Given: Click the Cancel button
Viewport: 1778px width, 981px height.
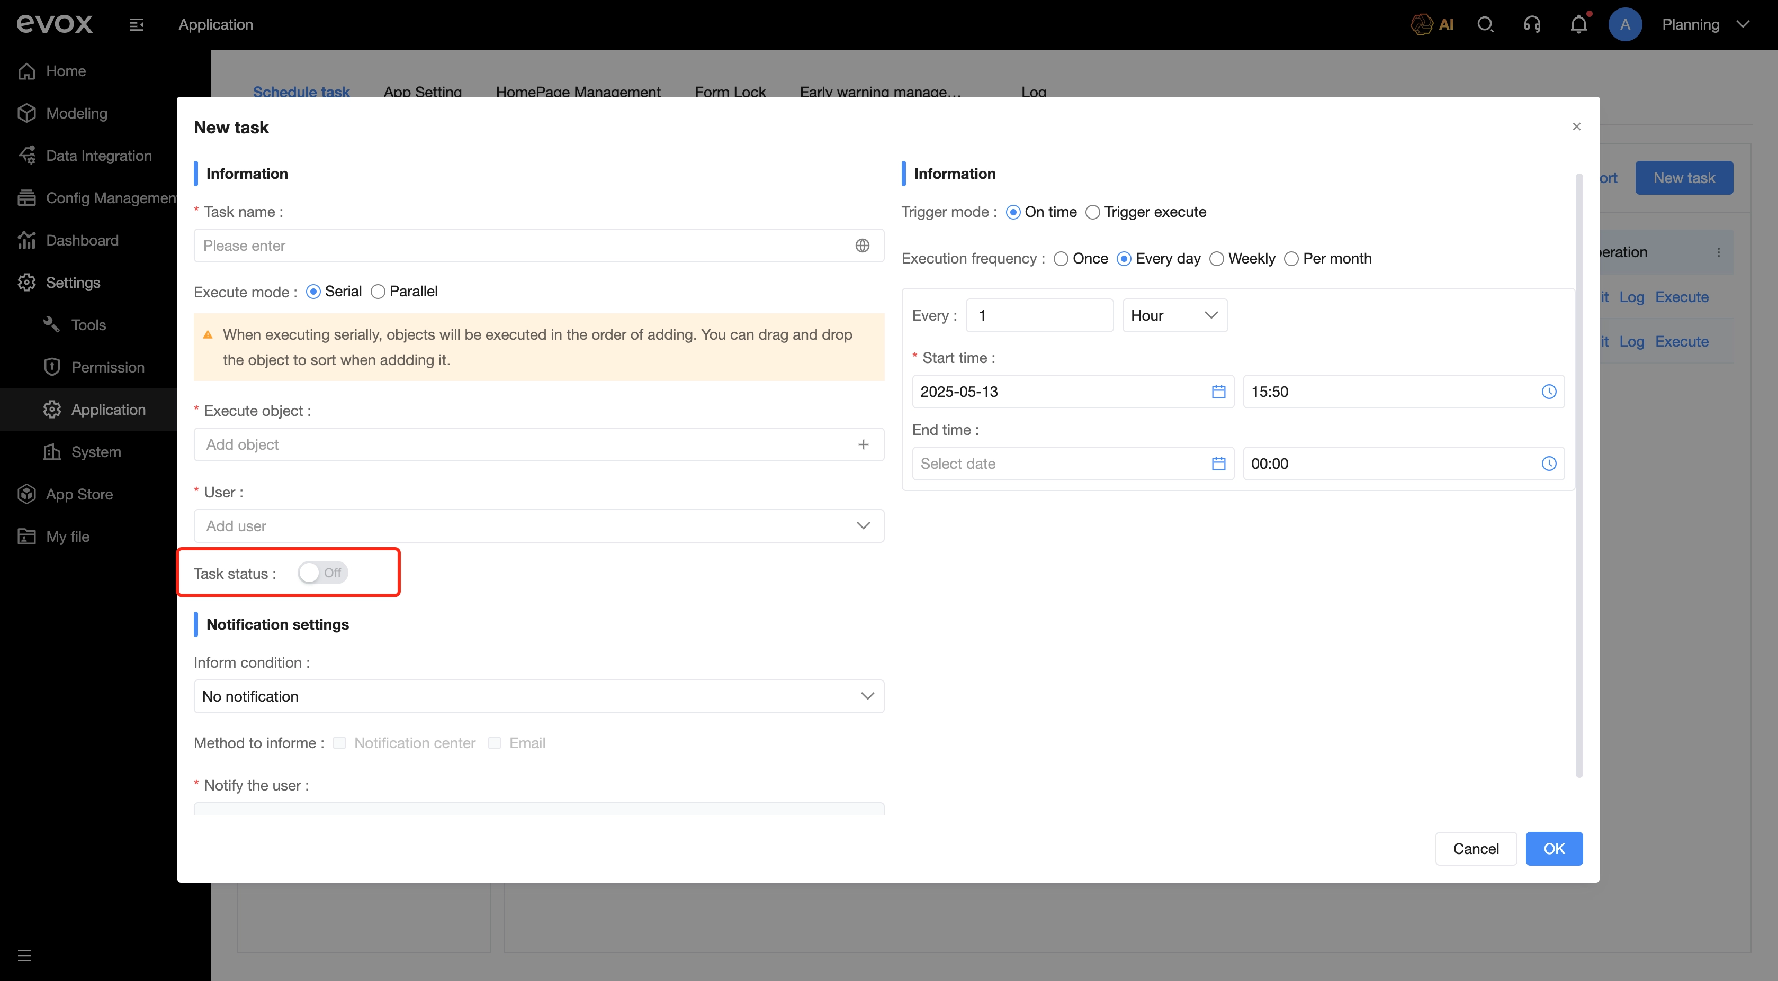Looking at the screenshot, I should click(x=1476, y=849).
